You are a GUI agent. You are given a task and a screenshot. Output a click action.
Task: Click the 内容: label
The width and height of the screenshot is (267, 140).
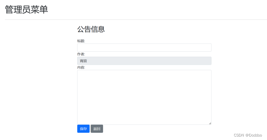click(x=81, y=67)
